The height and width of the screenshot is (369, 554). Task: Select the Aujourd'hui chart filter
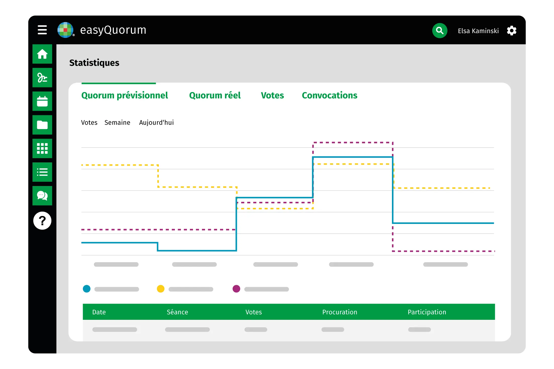tap(156, 122)
